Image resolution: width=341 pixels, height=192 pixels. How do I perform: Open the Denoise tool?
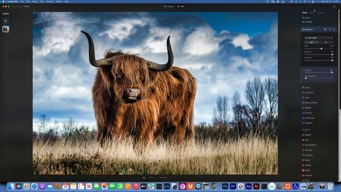pos(307,113)
